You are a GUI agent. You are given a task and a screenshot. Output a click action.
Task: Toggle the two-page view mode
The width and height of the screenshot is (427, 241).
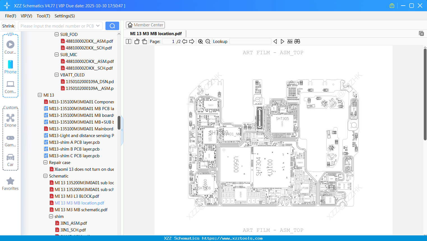click(x=128, y=41)
